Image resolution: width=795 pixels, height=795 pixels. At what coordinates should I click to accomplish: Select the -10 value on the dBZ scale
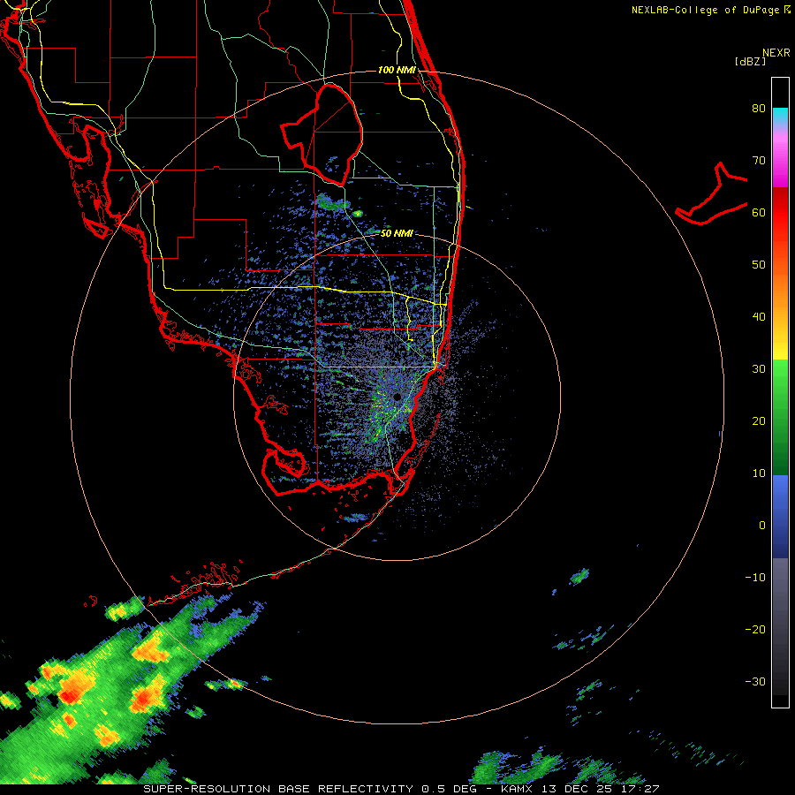[x=755, y=578]
